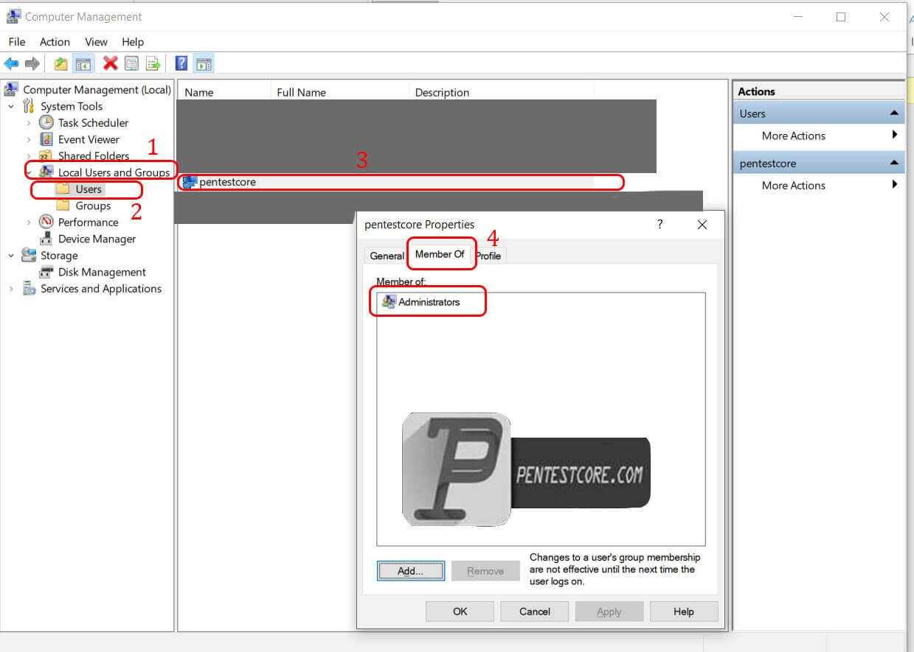
Task: Click the Computer Management title bar icon
Action: coord(13,16)
